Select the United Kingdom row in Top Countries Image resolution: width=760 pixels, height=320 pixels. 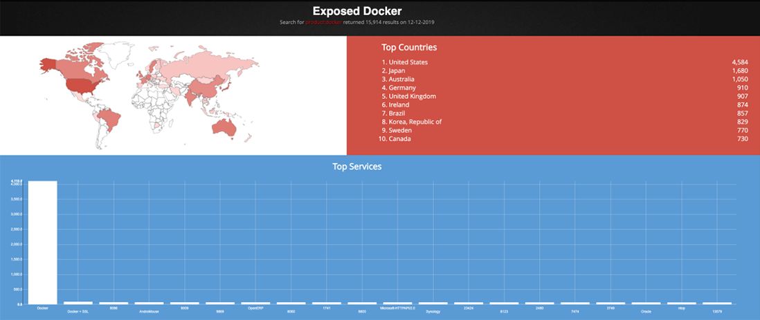pos(565,96)
